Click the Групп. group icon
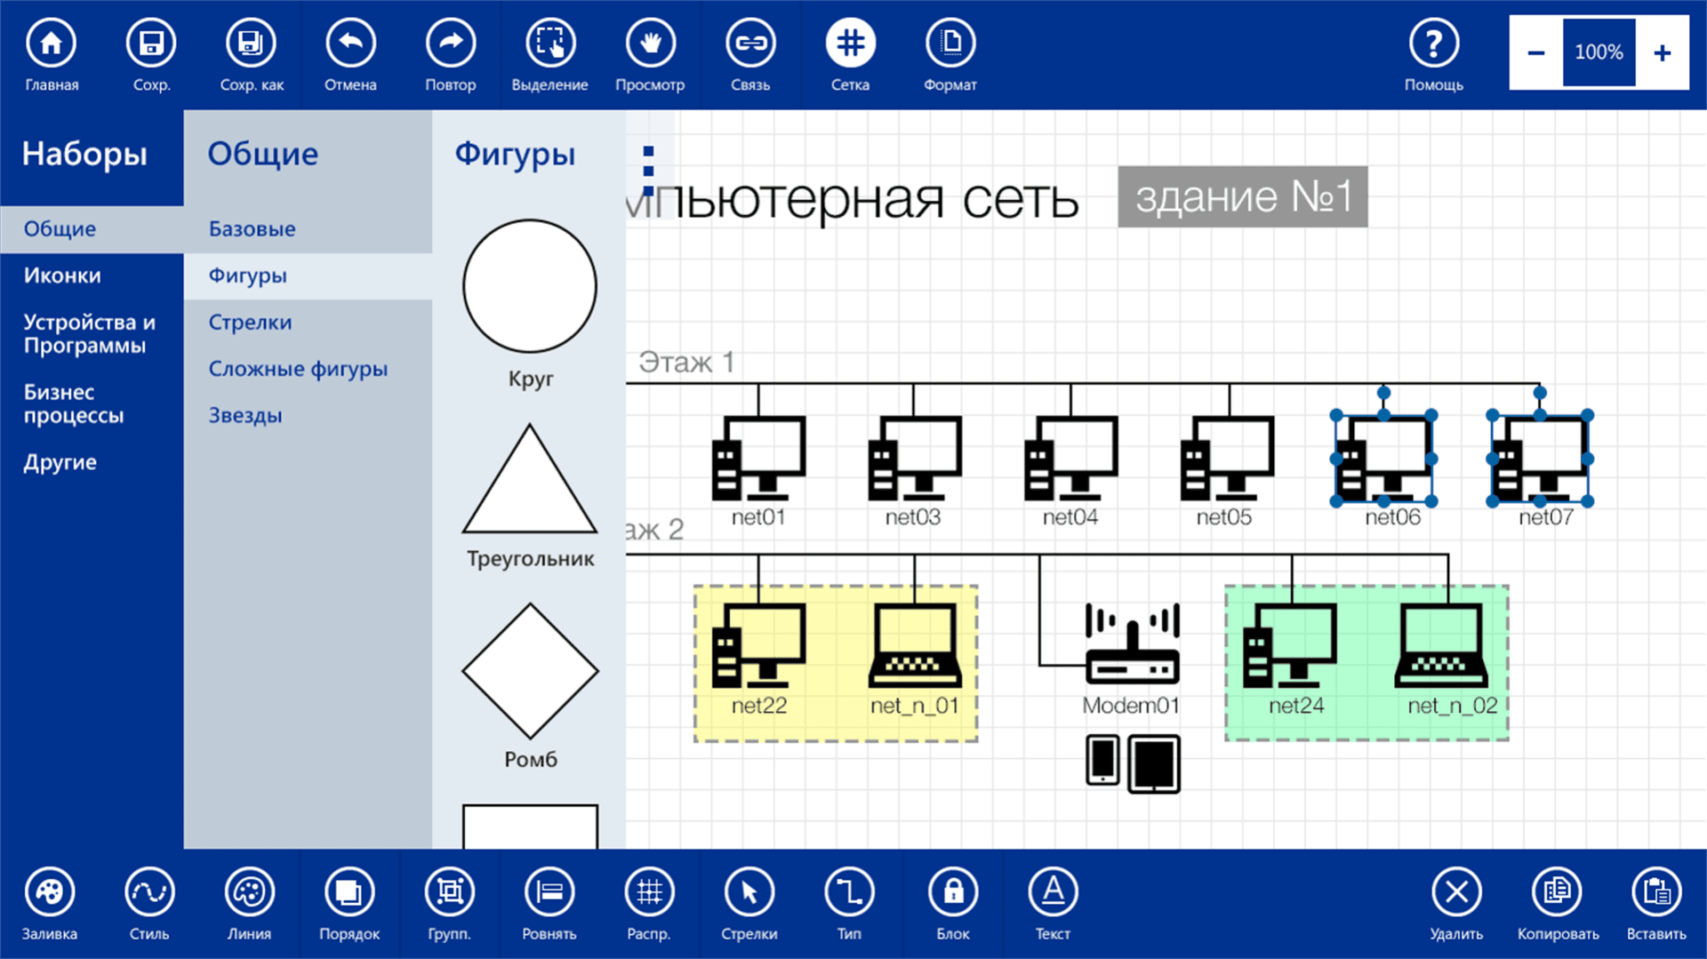1707x959 pixels. coord(449,892)
